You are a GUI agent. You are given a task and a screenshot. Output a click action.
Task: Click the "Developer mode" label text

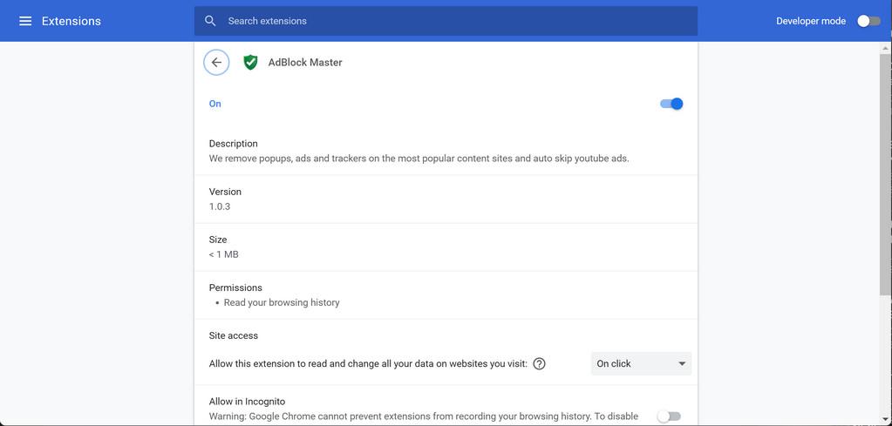[x=811, y=21]
